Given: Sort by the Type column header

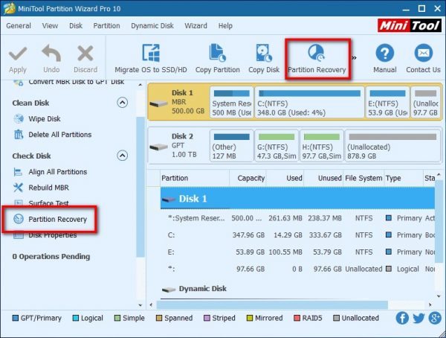Looking at the screenshot, I should pyautogui.click(x=404, y=178).
